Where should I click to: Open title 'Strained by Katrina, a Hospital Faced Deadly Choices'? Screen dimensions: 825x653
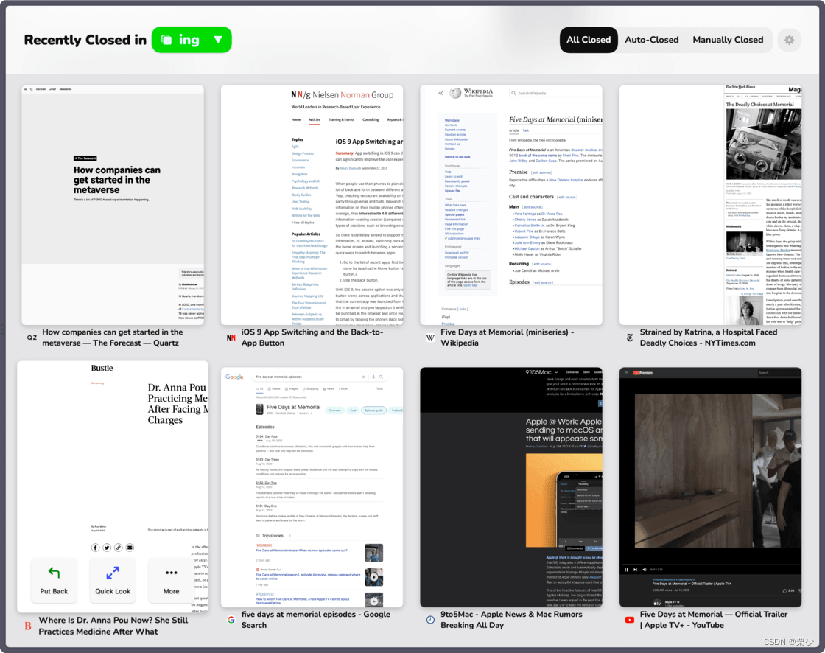click(x=708, y=338)
